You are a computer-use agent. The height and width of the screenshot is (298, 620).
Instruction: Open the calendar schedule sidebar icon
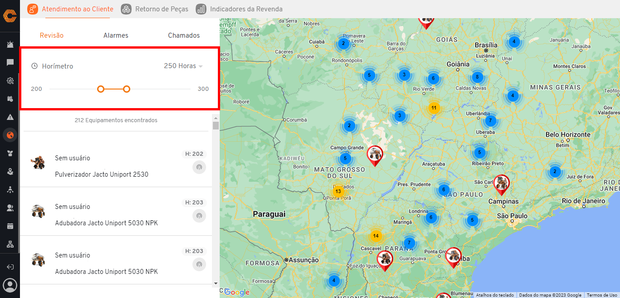pyautogui.click(x=10, y=99)
